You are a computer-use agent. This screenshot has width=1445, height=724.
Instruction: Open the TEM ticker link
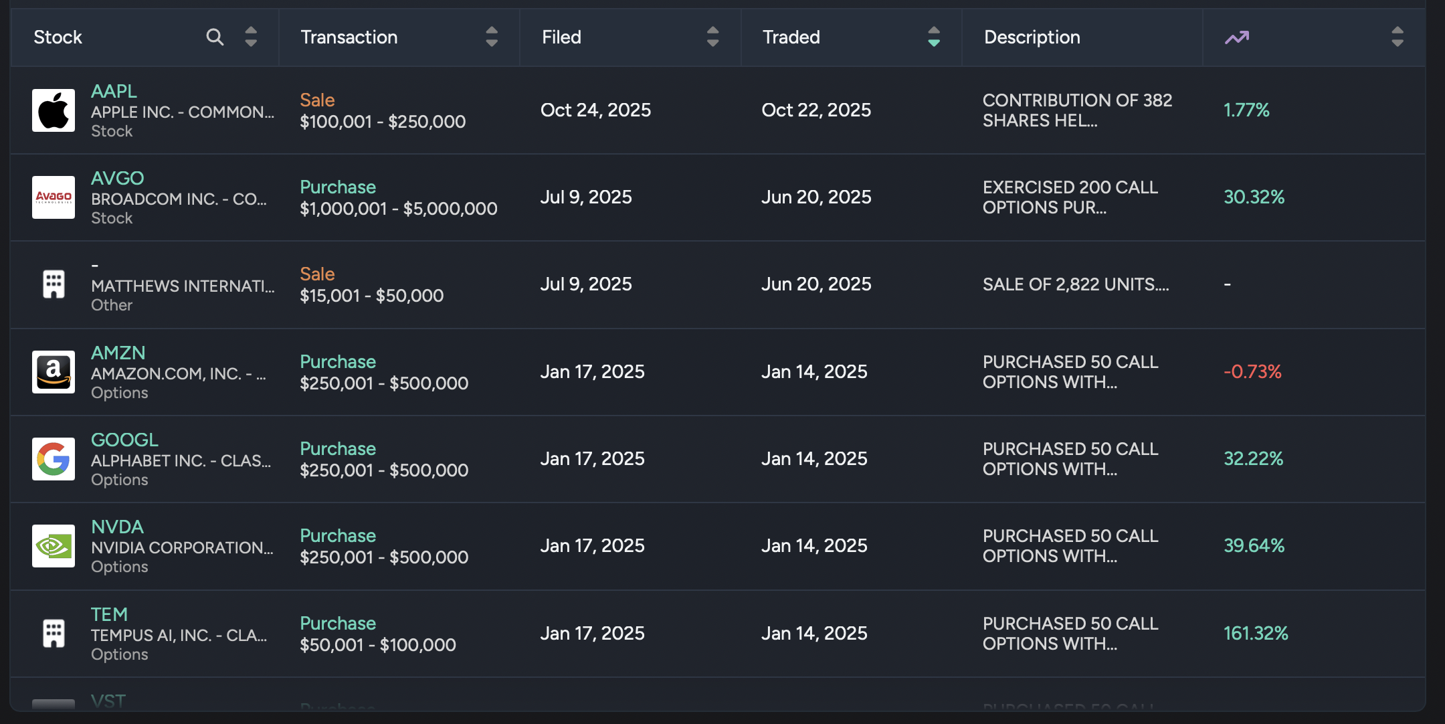click(109, 614)
